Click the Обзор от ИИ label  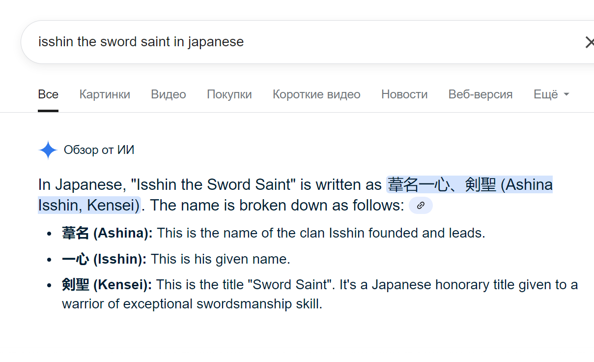(x=99, y=150)
